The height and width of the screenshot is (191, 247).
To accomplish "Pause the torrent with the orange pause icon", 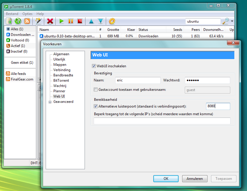I will click(71, 21).
